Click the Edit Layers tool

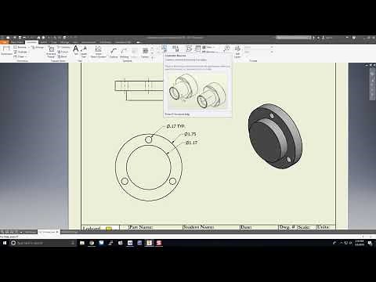coord(237,52)
